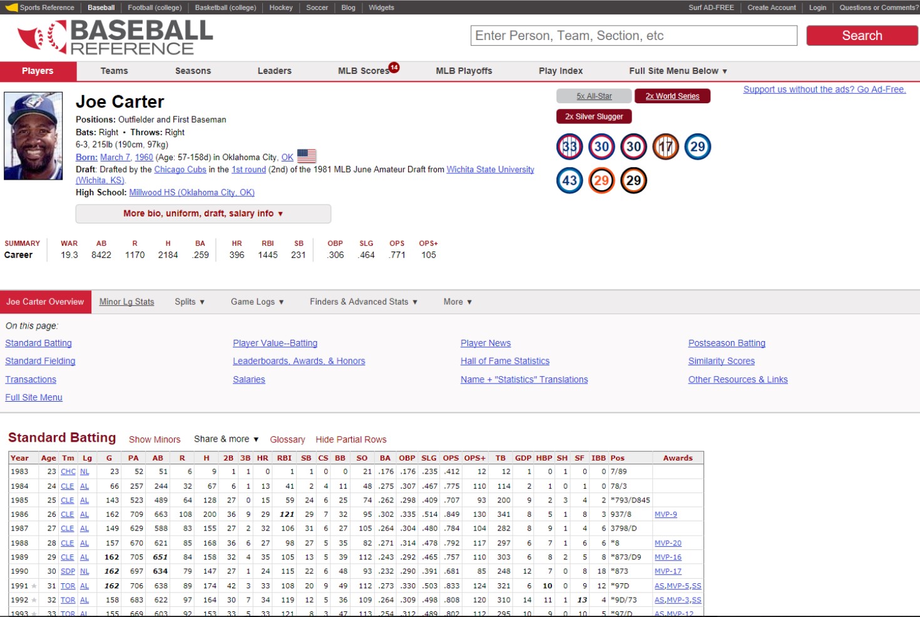This screenshot has height=617, width=920.
Task: Open the uniform number 43 badge
Action: tap(570, 181)
